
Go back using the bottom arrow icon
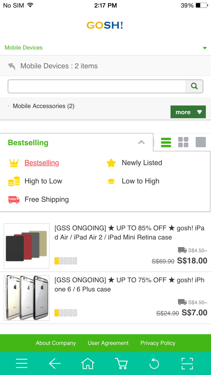55,364
